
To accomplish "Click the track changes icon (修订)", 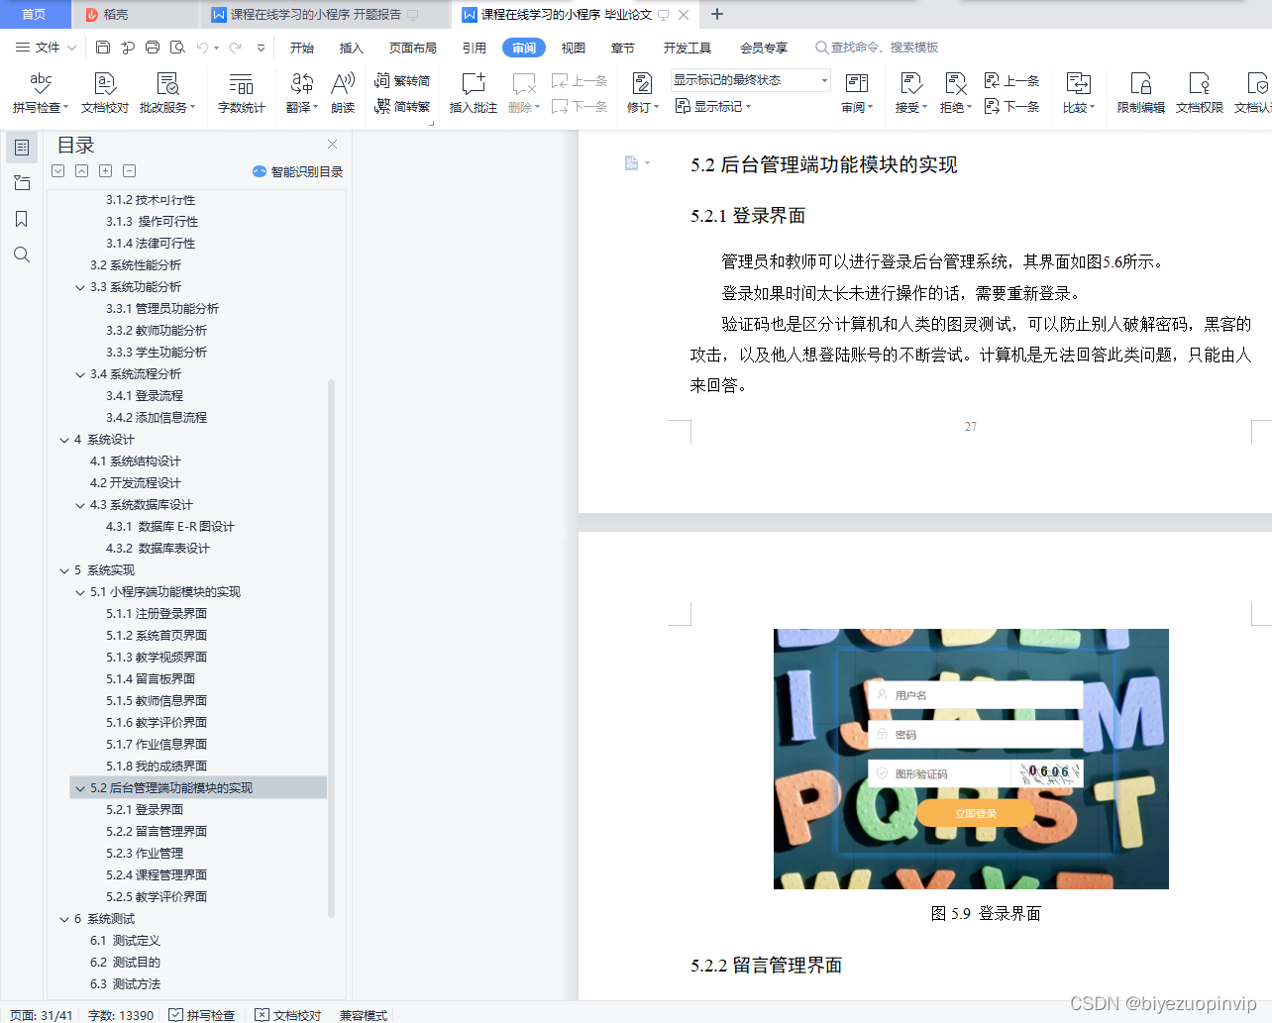I will pos(642,92).
